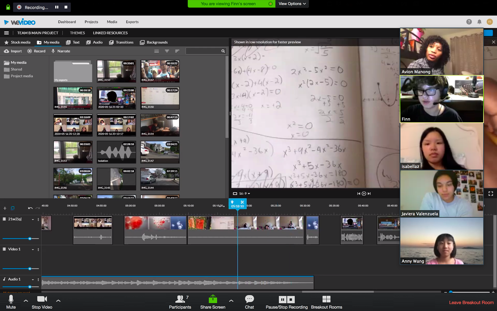This screenshot has width=497, height=311.
Task: Pause the Zoom recording at top
Action: (x=57, y=7)
